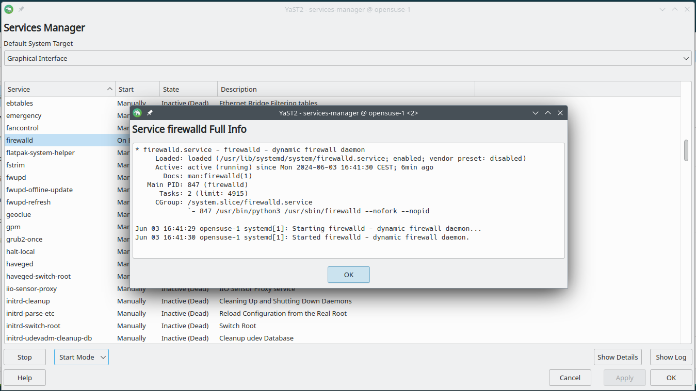
Task: Click the YaST icon in the main window title bar
Action: [x=9, y=9]
